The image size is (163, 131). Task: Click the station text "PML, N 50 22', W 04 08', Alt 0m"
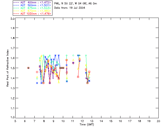(x=76, y=4)
